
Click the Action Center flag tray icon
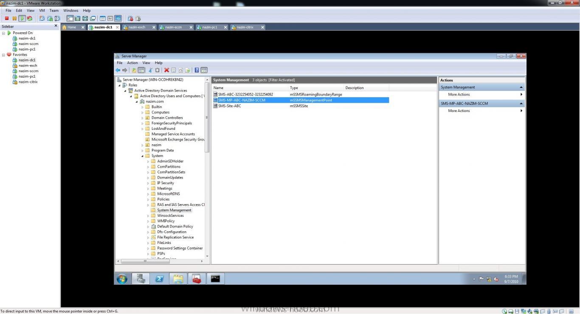481,279
